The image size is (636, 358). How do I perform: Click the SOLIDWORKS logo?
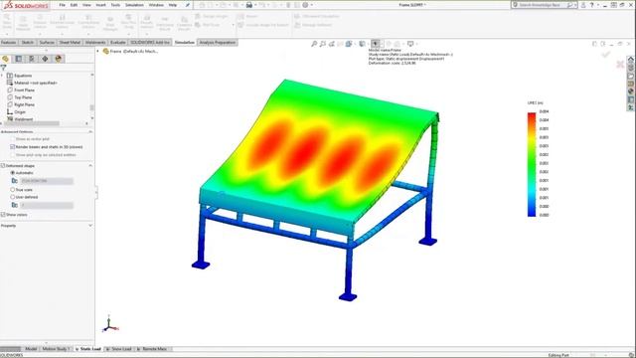26,5
